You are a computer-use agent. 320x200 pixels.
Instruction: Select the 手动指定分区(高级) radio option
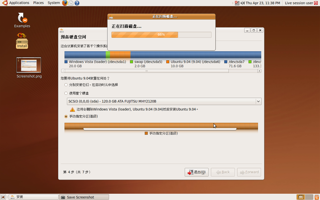tap(66, 116)
